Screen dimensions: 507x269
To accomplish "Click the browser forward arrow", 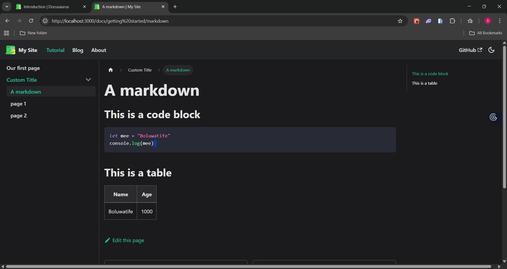I will (x=19, y=21).
